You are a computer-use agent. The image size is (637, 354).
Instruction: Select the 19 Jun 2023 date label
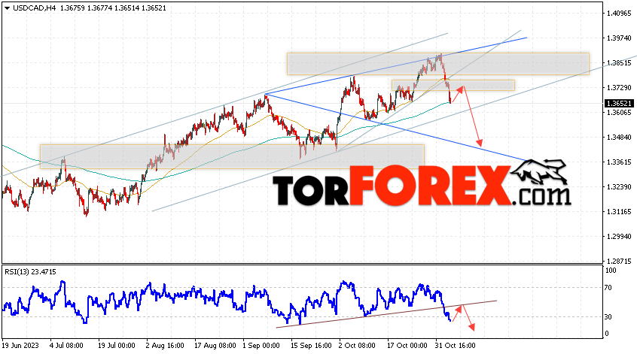(21, 346)
